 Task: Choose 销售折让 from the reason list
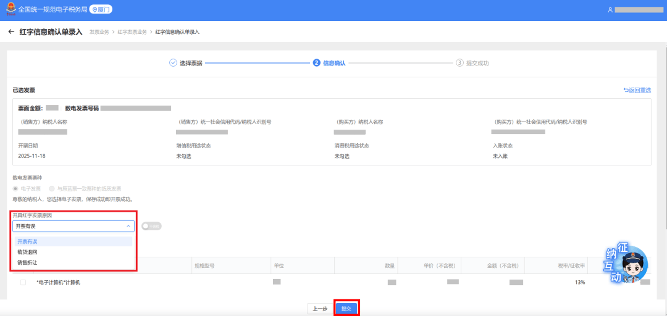click(x=28, y=262)
